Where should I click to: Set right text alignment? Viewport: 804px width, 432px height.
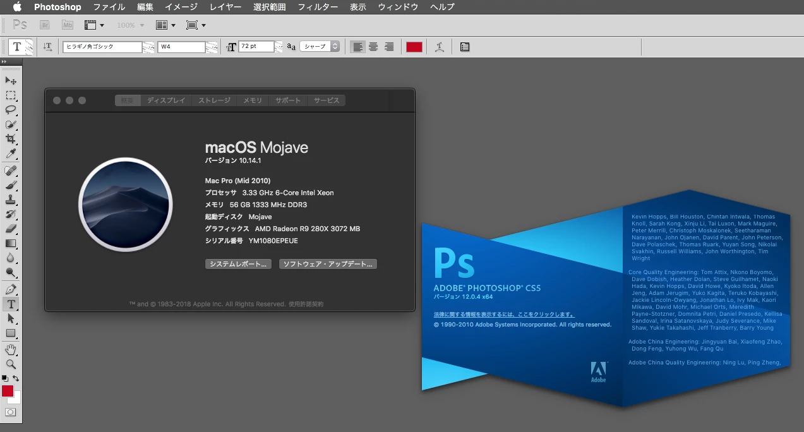coord(389,47)
